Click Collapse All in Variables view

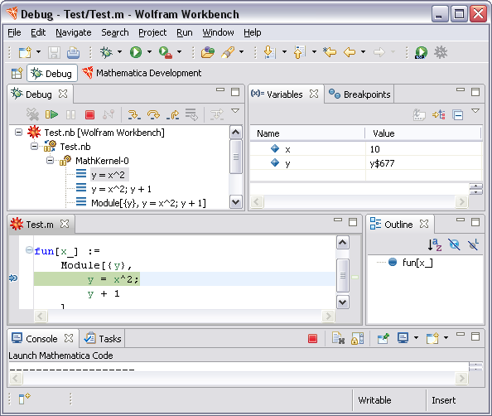458,115
